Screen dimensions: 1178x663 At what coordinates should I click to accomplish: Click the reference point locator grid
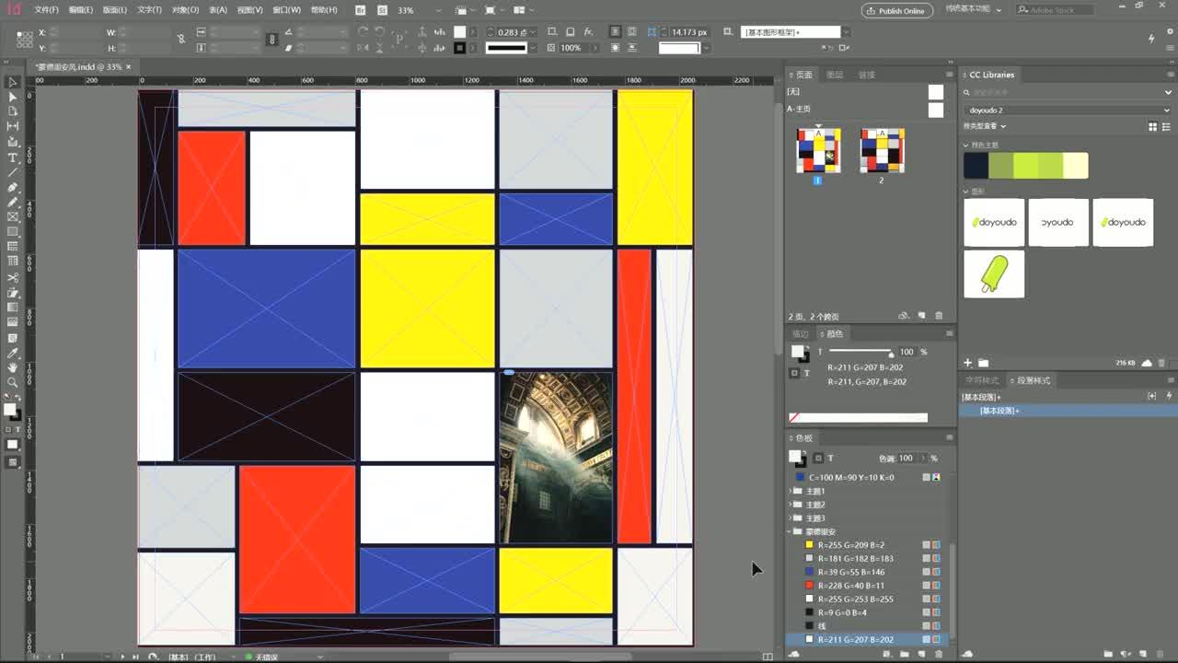pyautogui.click(x=25, y=39)
